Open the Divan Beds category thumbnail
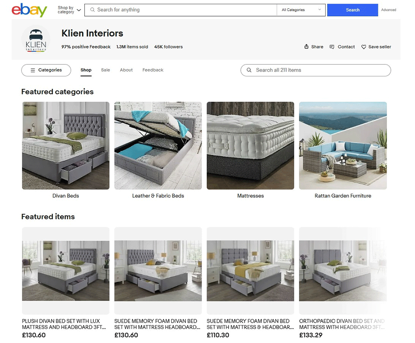 click(66, 146)
